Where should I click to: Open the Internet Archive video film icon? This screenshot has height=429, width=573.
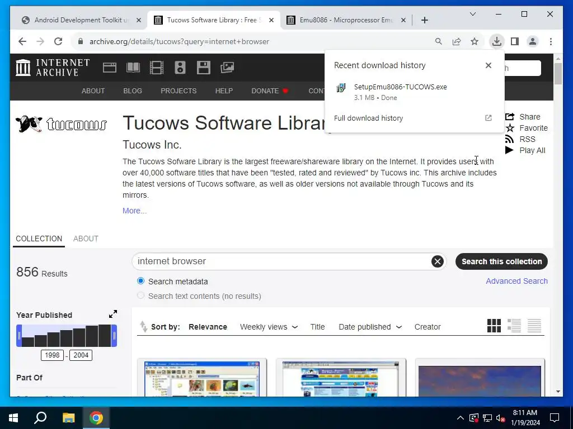click(x=157, y=68)
